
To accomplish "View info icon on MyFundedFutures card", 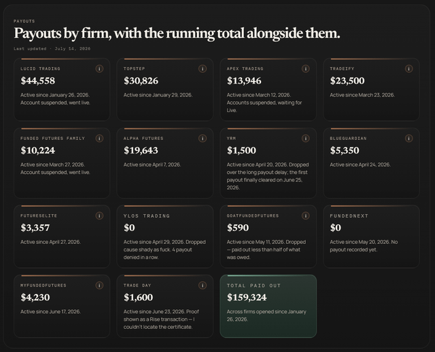I will coord(99,285).
